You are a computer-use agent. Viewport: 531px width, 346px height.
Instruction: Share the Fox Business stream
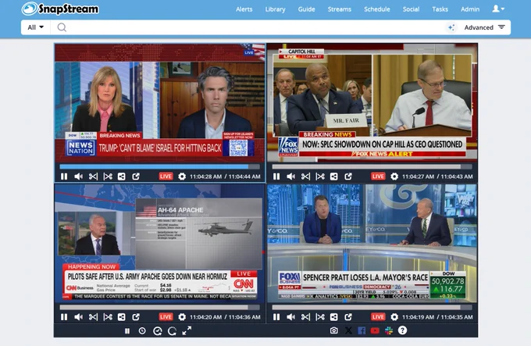click(334, 317)
